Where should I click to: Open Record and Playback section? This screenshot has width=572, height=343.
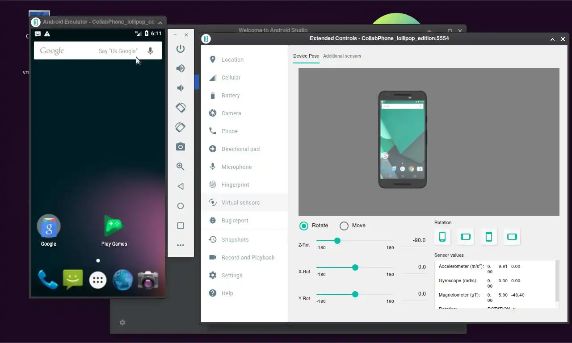(244, 258)
